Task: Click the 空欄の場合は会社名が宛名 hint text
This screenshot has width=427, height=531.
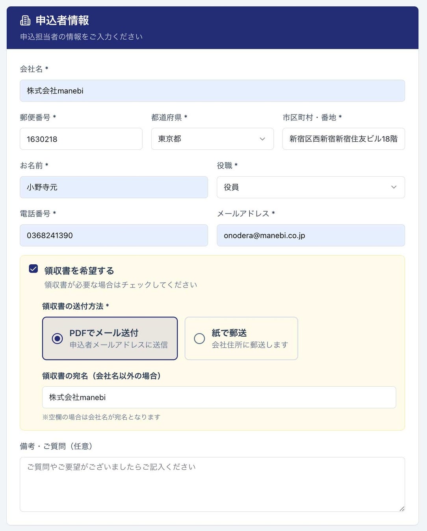Action: point(101,417)
